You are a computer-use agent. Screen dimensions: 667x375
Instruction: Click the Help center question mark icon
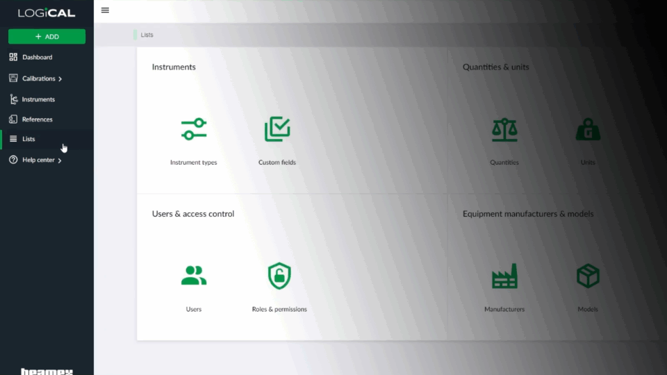pos(13,160)
